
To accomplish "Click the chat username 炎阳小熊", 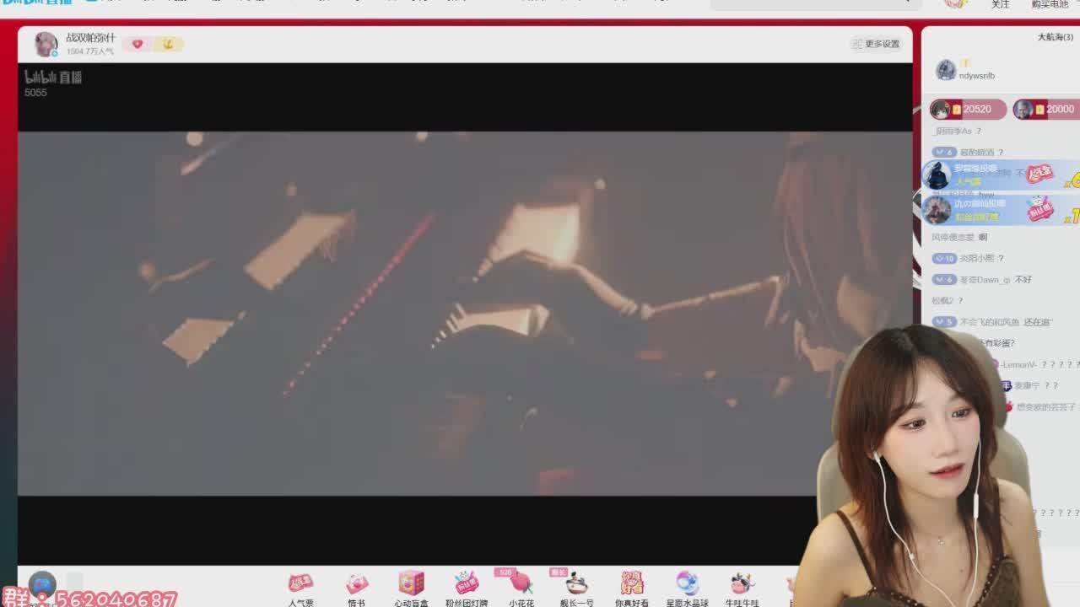I will coord(976,258).
